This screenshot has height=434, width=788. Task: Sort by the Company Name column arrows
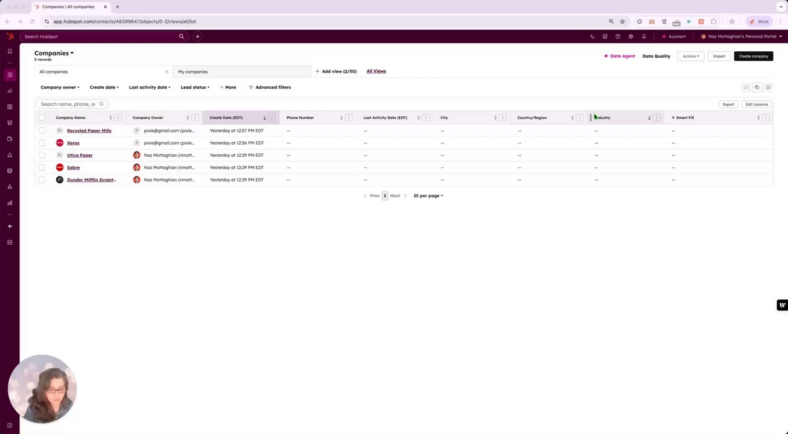pyautogui.click(x=111, y=118)
